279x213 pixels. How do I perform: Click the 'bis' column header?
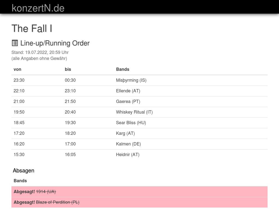pos(68,69)
